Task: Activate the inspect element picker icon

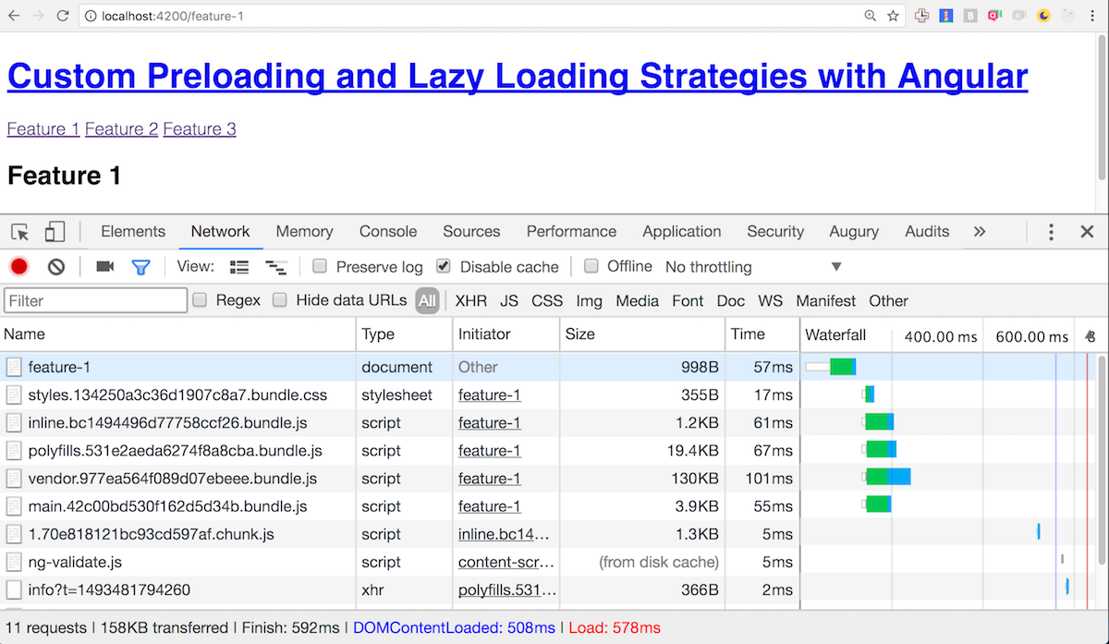Action: [20, 232]
